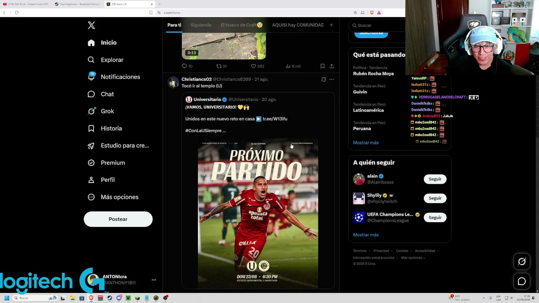The image size is (539, 303).
Task: Open the Privacidad footer link
Action: (x=382, y=251)
